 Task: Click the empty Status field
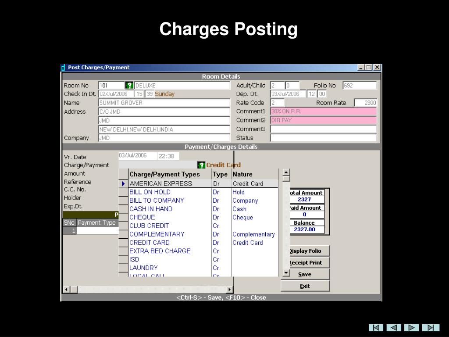(x=323, y=138)
